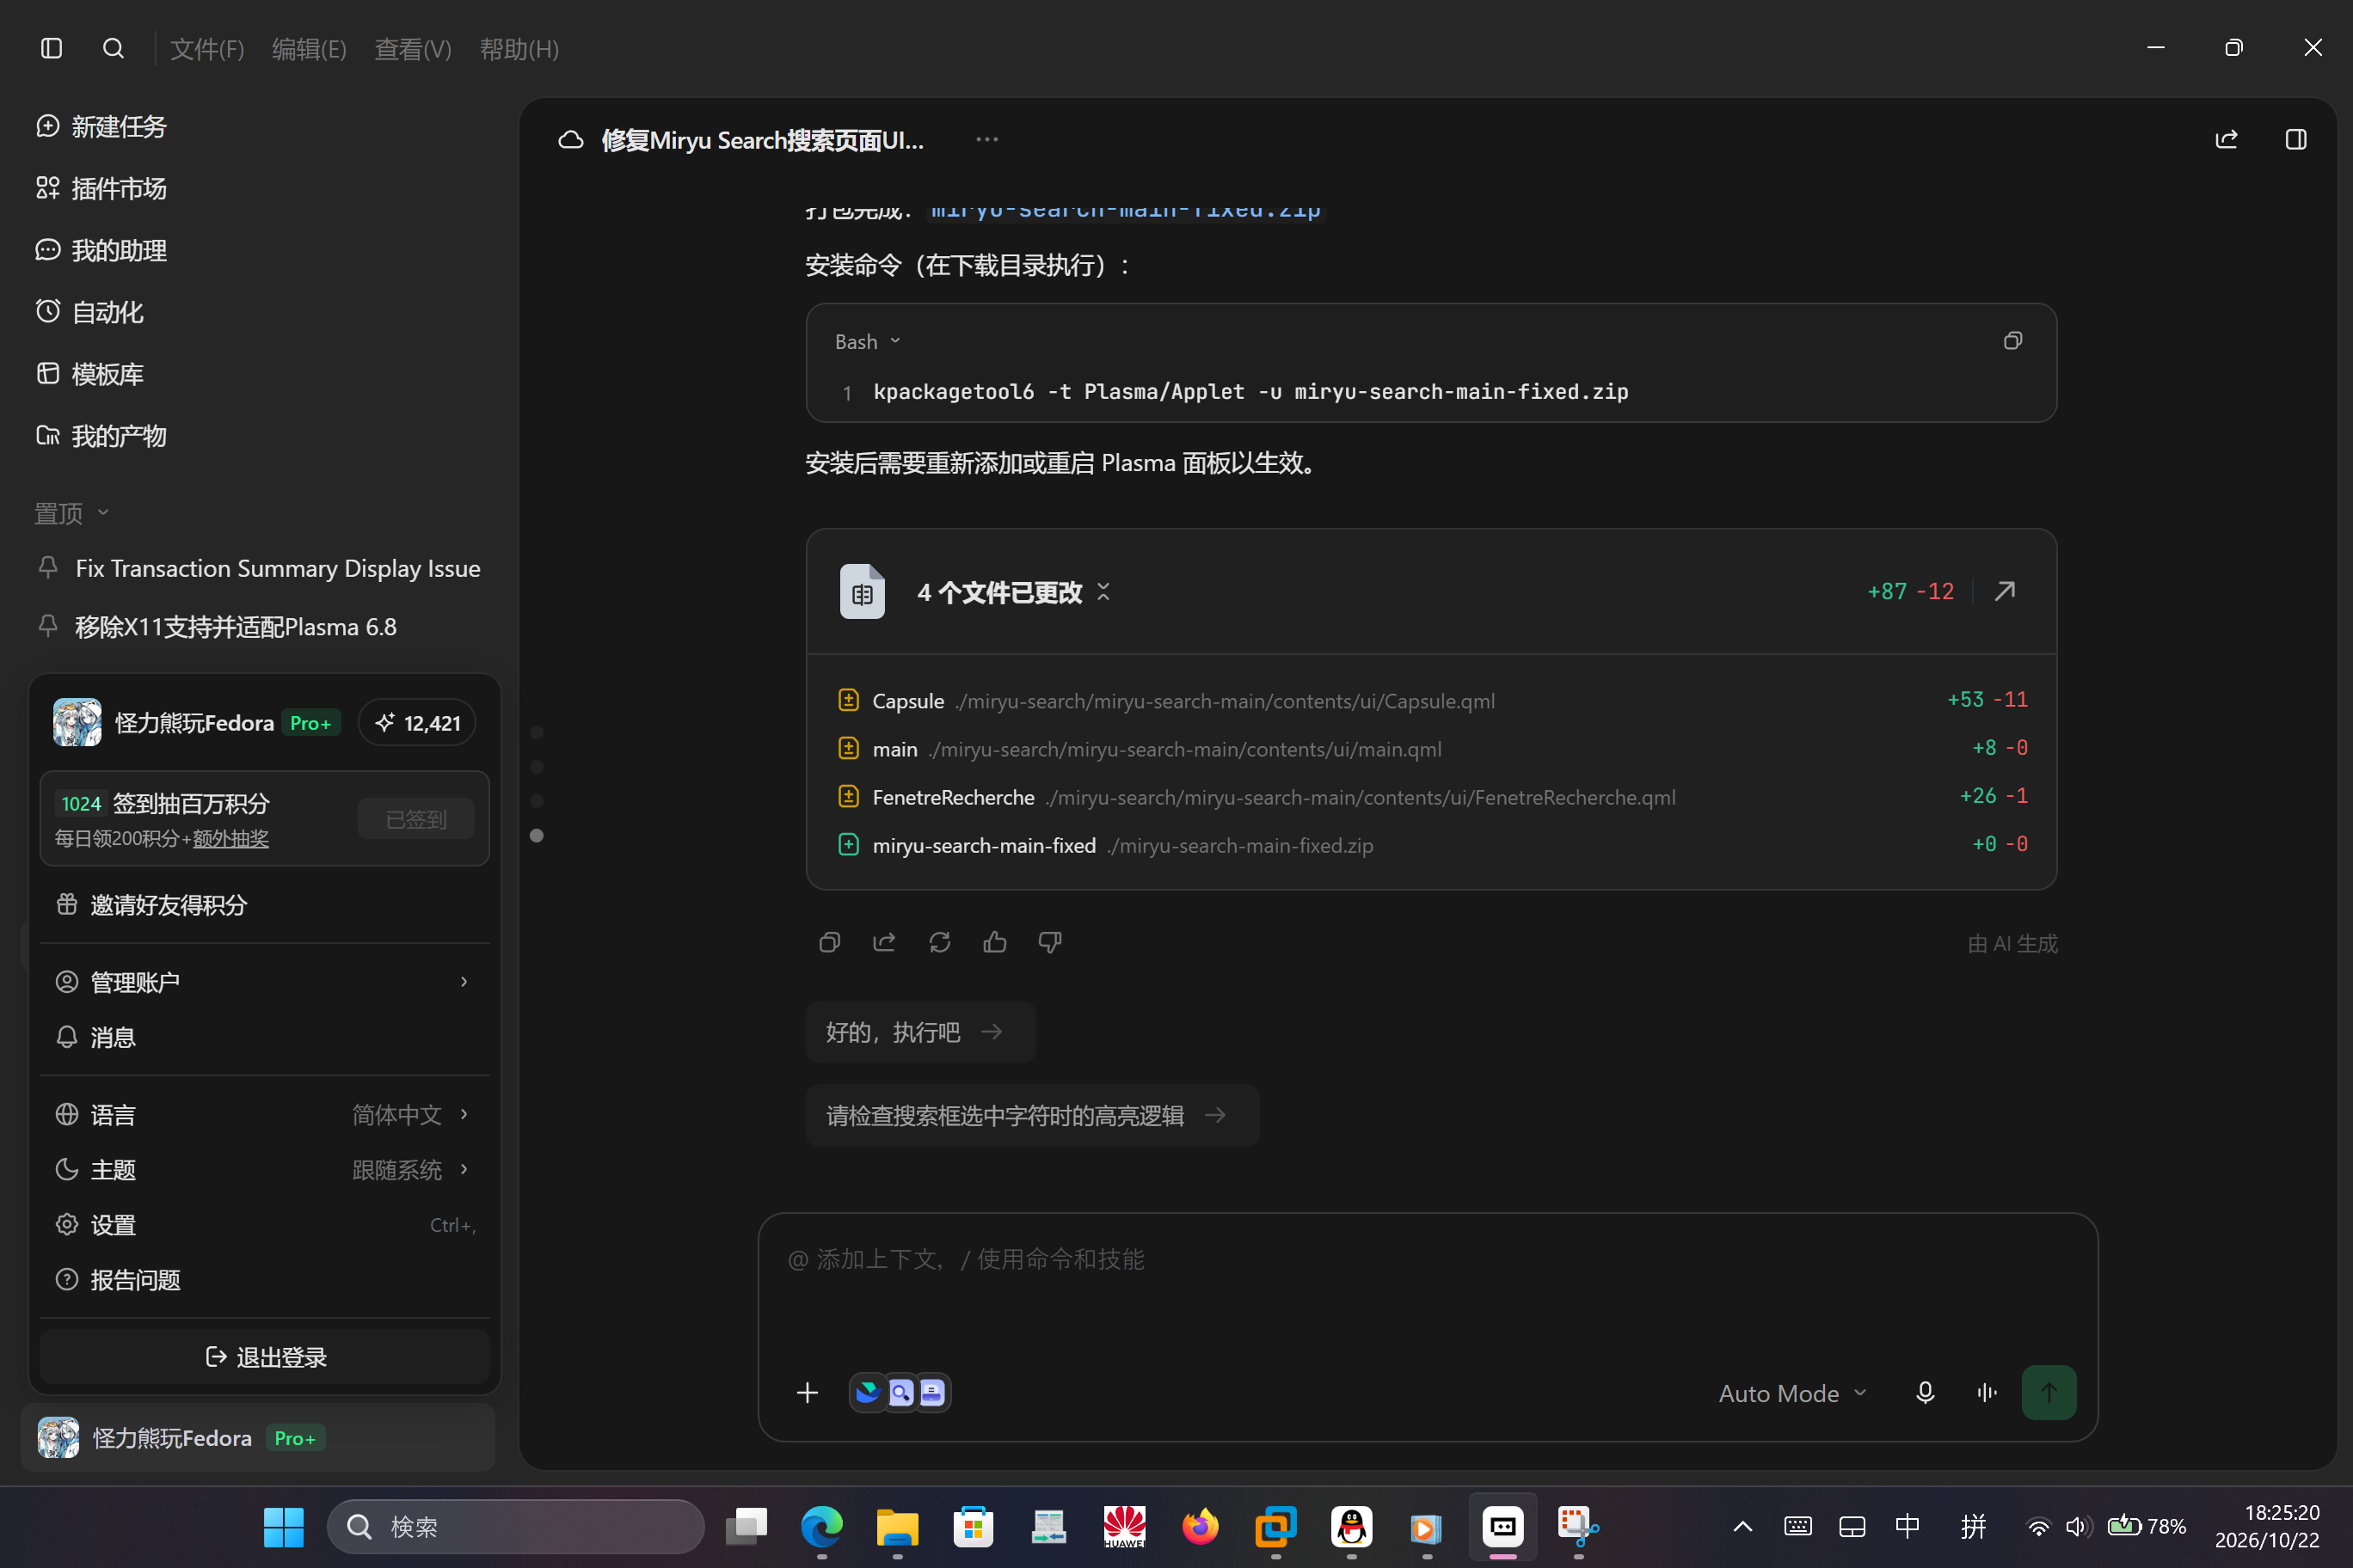Image resolution: width=2353 pixels, height=1568 pixels.
Task: Toggle the right side panel icon
Action: (2296, 139)
